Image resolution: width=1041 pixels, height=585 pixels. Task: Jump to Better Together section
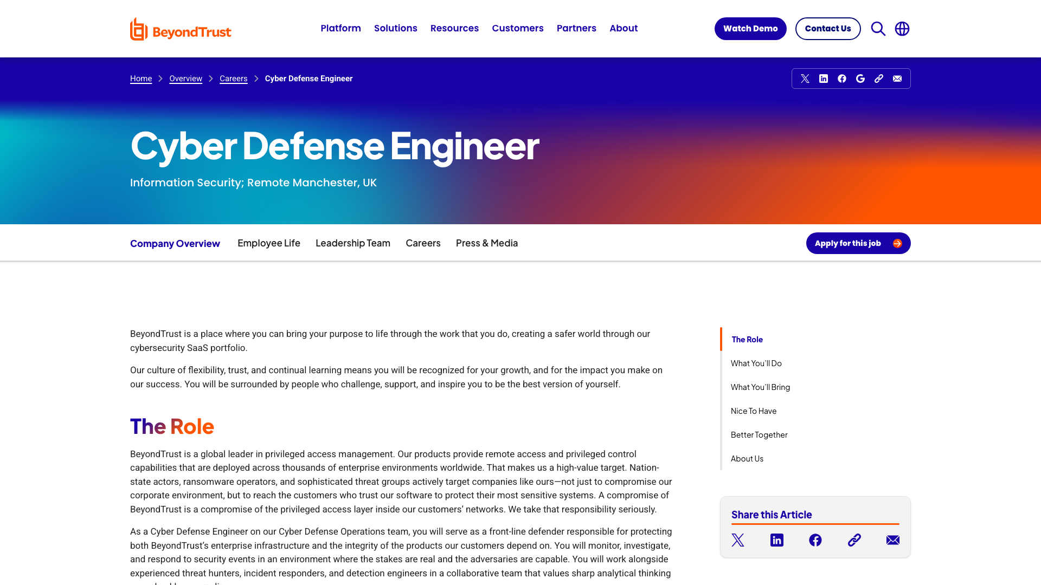[759, 435]
